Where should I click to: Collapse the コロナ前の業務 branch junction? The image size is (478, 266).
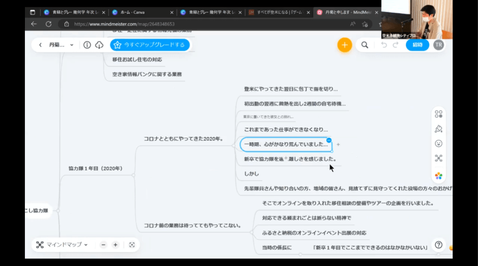pyautogui.click(x=251, y=232)
